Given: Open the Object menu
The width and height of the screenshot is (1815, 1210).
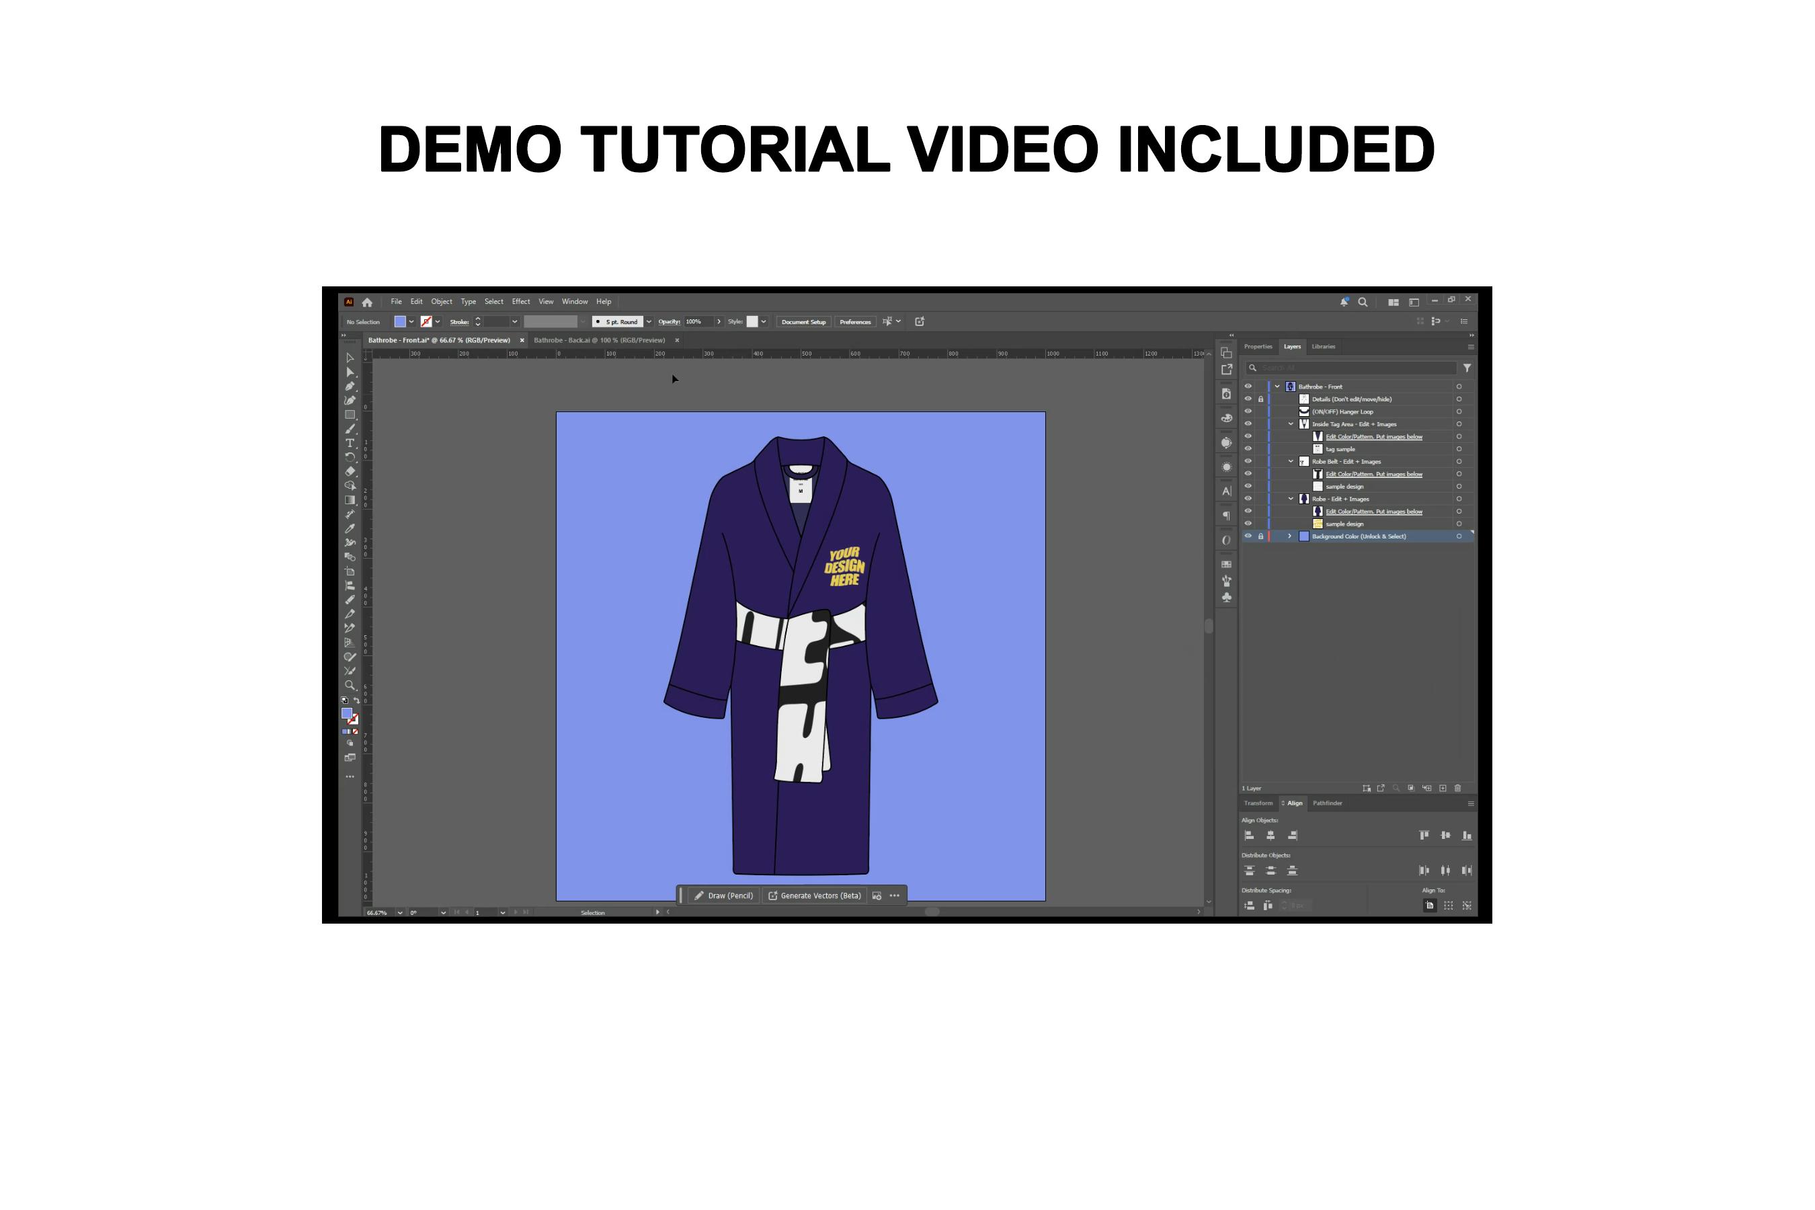Looking at the screenshot, I should pos(442,302).
